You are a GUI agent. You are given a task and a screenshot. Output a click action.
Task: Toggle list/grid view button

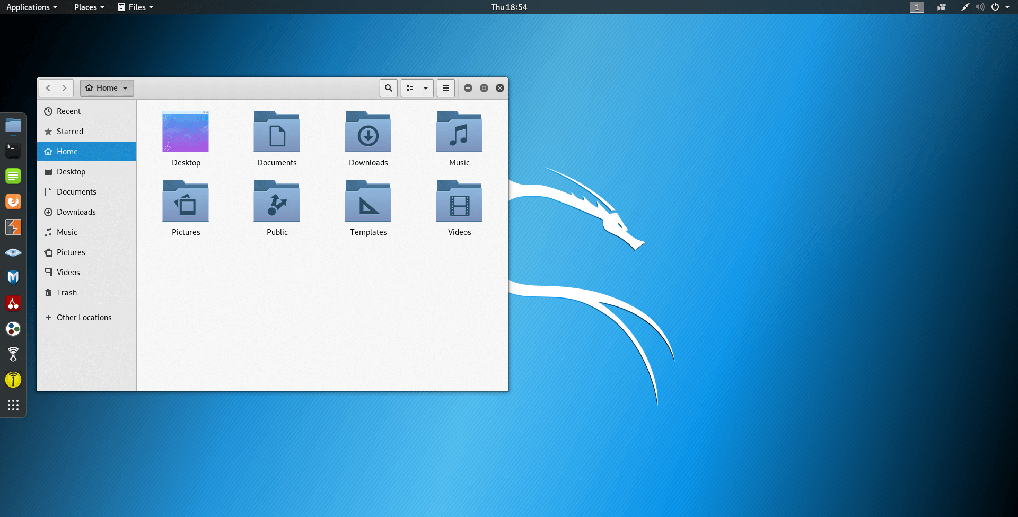(x=410, y=88)
